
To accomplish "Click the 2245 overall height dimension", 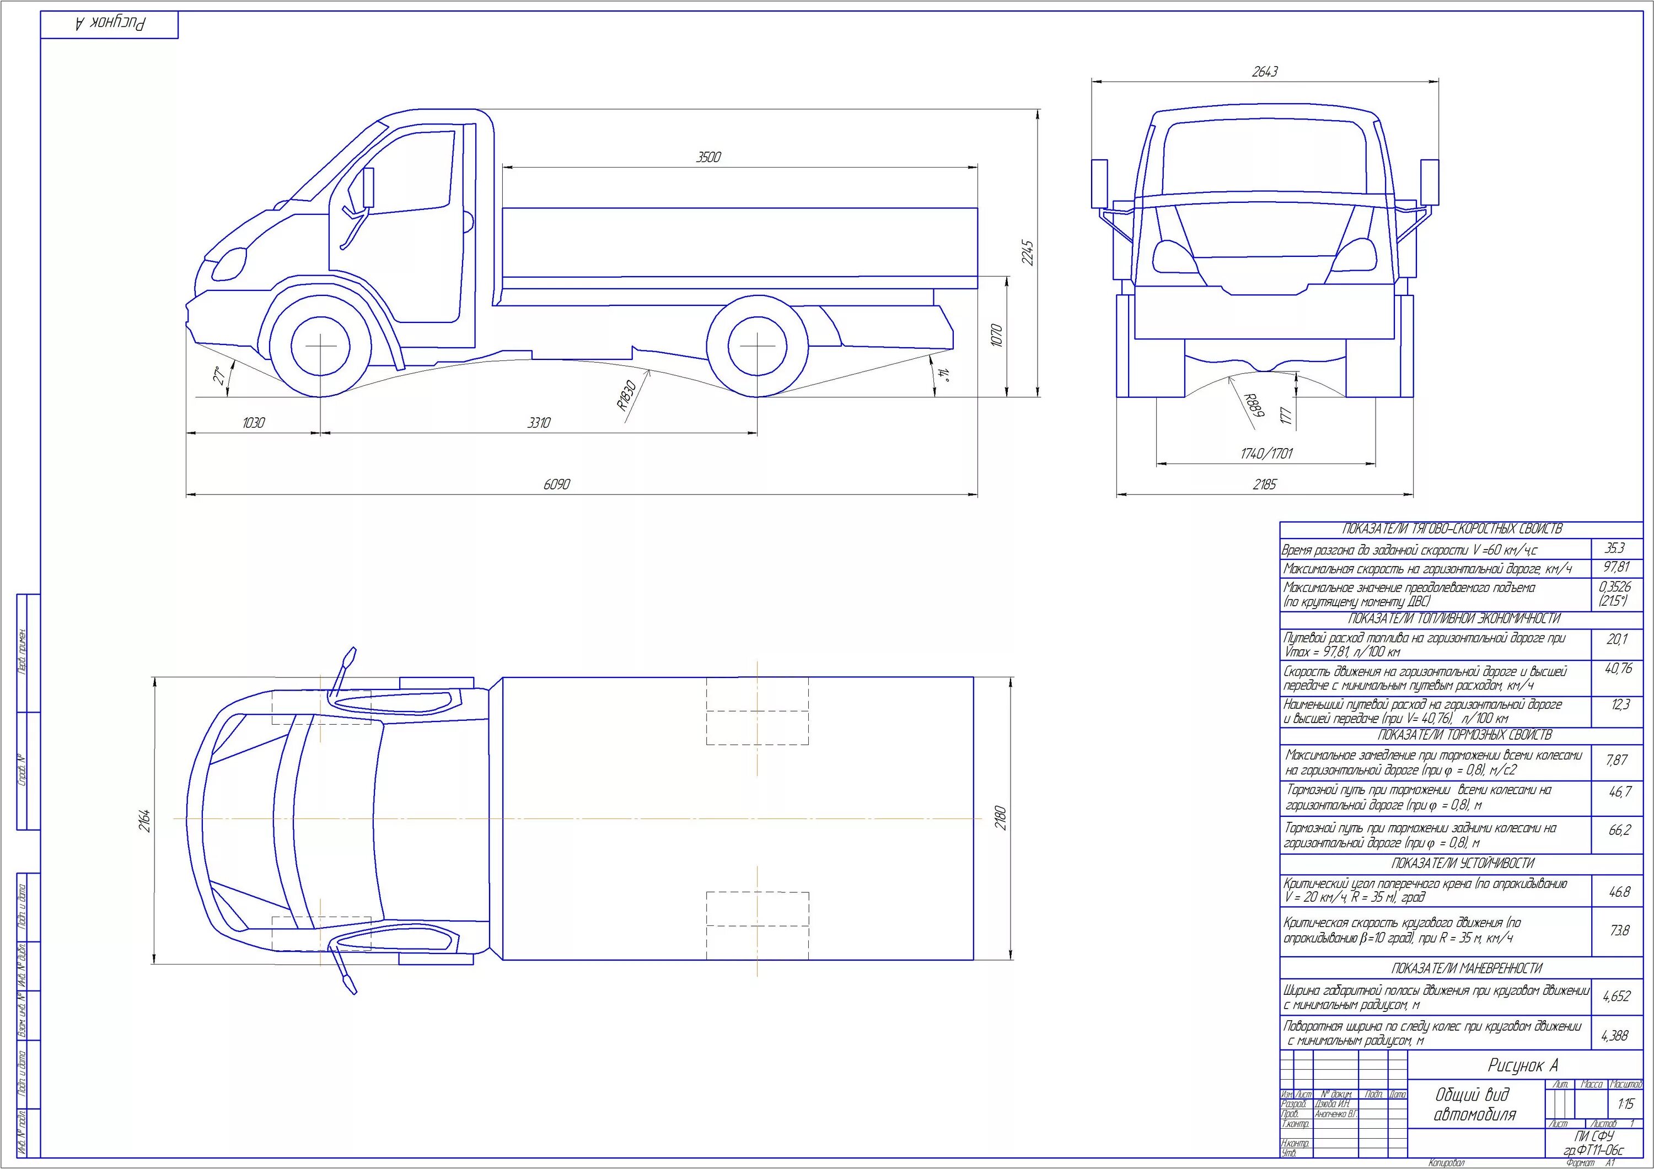I will (x=1029, y=253).
